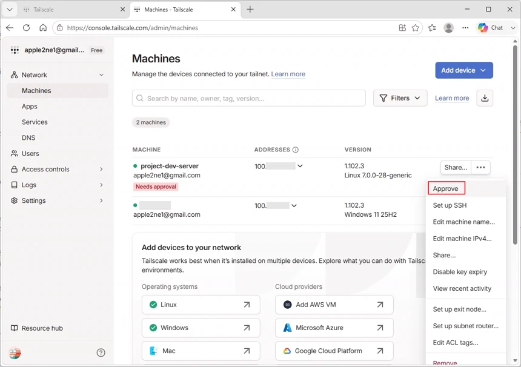
Task: Choose Disable key expiry menu item
Action: tap(466, 272)
